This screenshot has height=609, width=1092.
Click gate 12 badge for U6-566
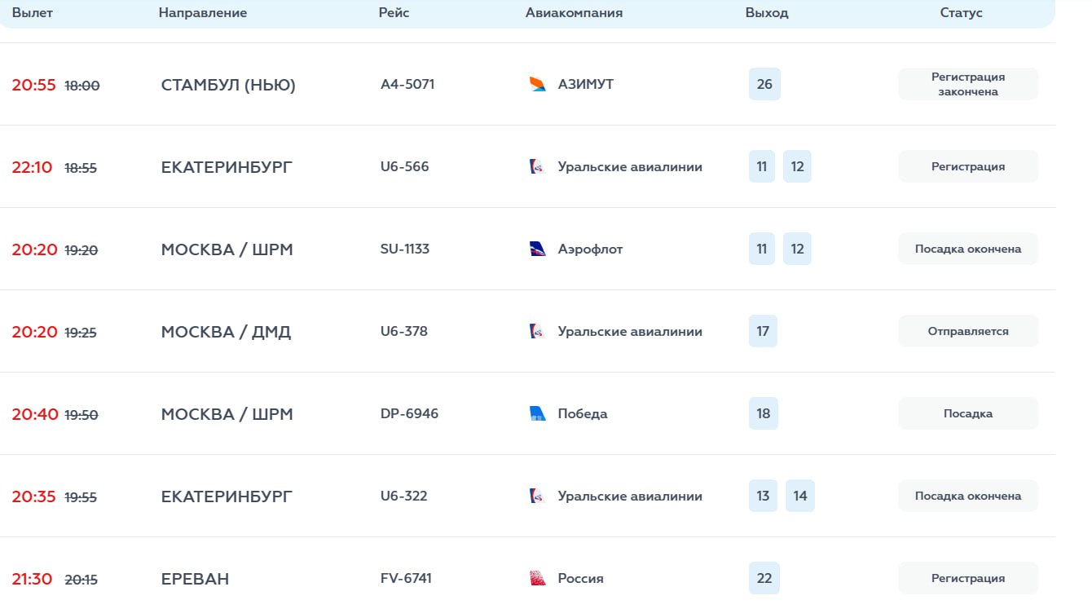tap(797, 166)
